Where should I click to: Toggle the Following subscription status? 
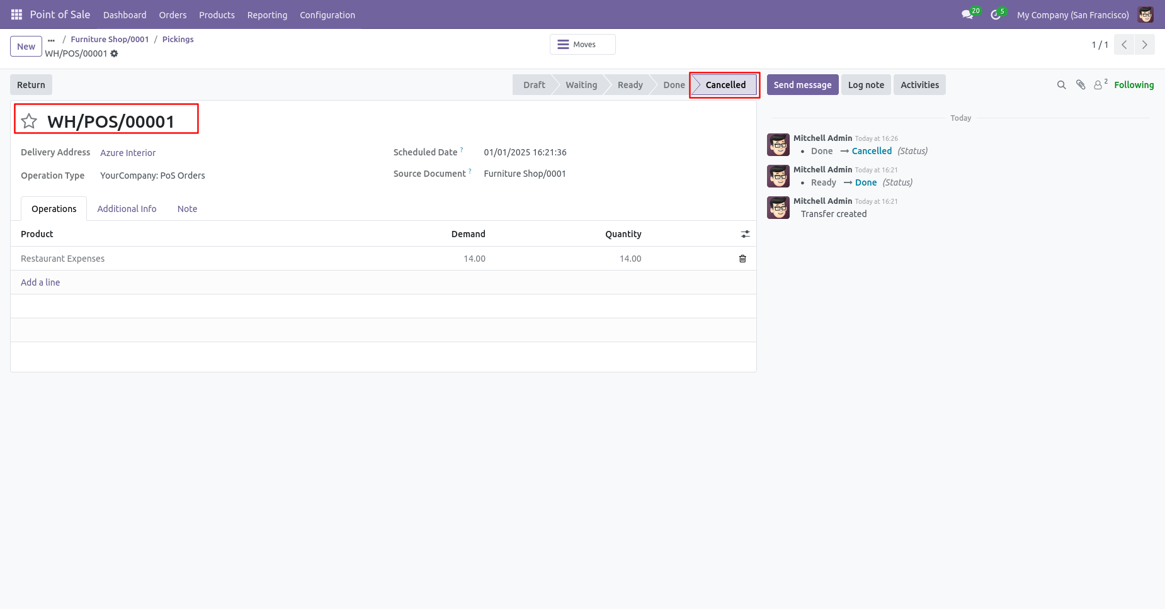(1134, 85)
